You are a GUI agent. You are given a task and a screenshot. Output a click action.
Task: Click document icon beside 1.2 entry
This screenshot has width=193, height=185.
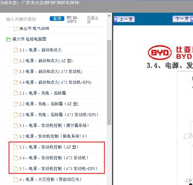tap(16, 61)
